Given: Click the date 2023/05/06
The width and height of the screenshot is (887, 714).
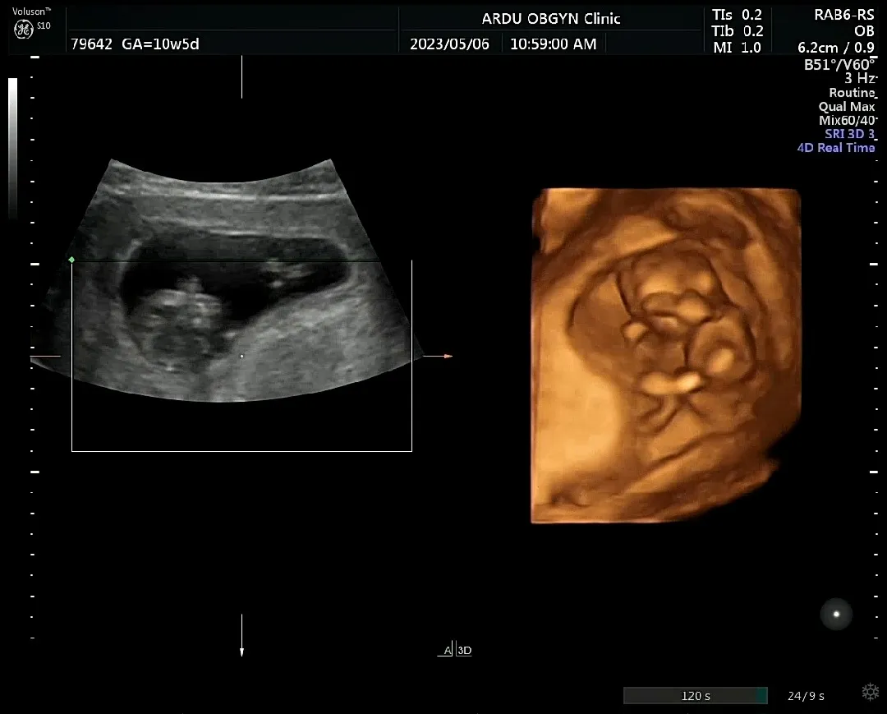Looking at the screenshot, I should [x=449, y=44].
